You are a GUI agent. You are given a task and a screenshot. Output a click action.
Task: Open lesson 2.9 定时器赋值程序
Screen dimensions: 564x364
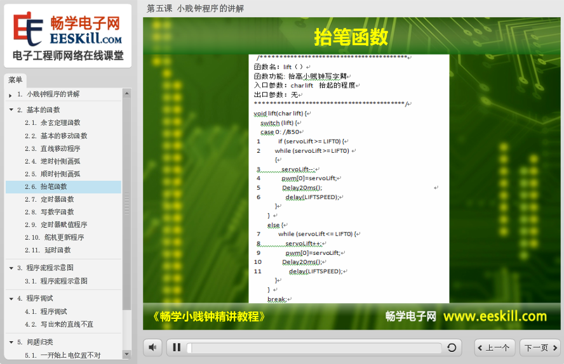point(56,224)
